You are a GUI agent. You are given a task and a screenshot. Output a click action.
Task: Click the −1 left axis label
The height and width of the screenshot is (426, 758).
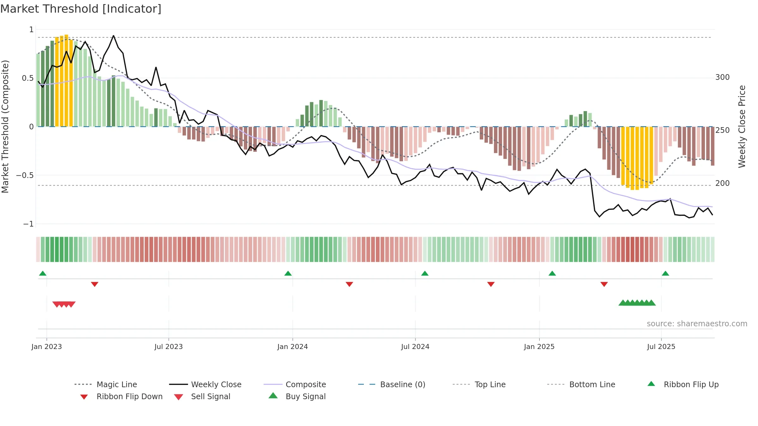click(28, 224)
